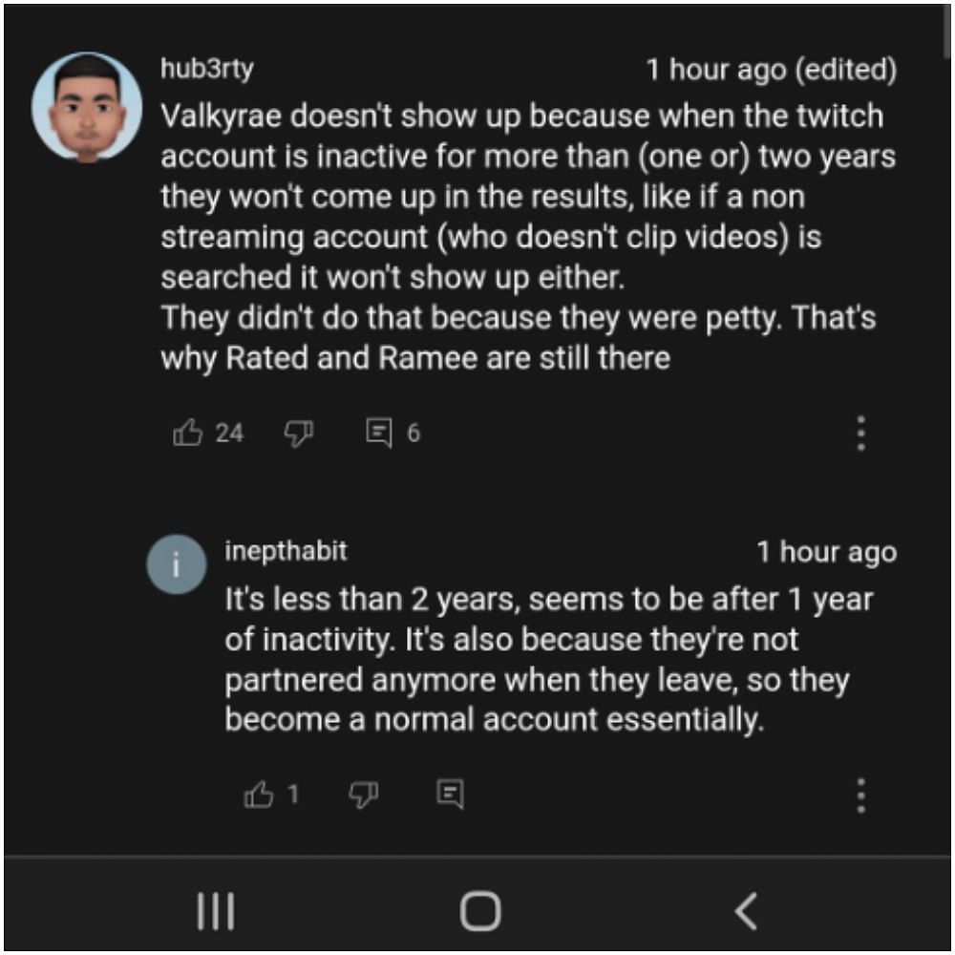Dislike hub3rty's comment
This screenshot has width=955, height=955.
pyautogui.click(x=299, y=434)
